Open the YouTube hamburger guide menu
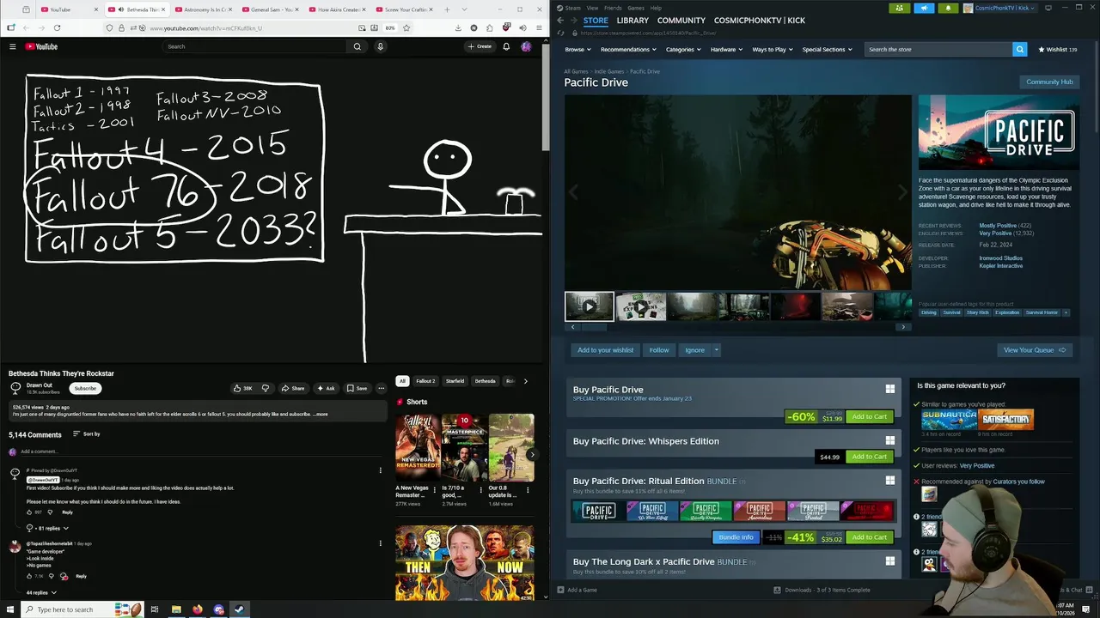Screen dimensions: 1100x618 pos(12,46)
